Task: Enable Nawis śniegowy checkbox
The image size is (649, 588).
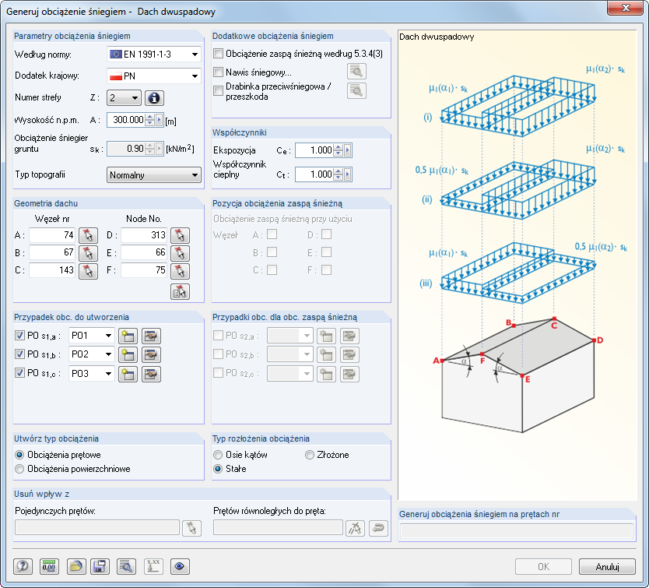Action: (218, 72)
